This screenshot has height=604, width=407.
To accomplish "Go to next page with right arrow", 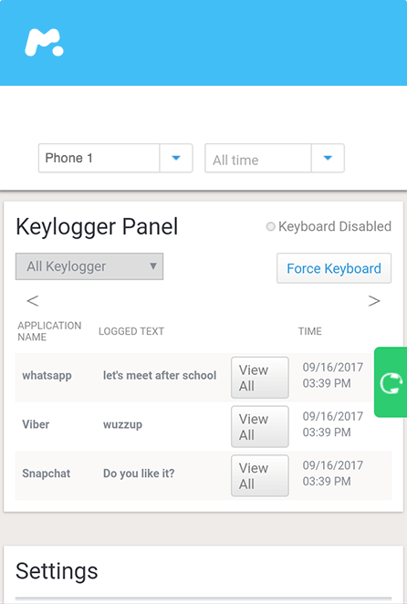I will click(374, 301).
